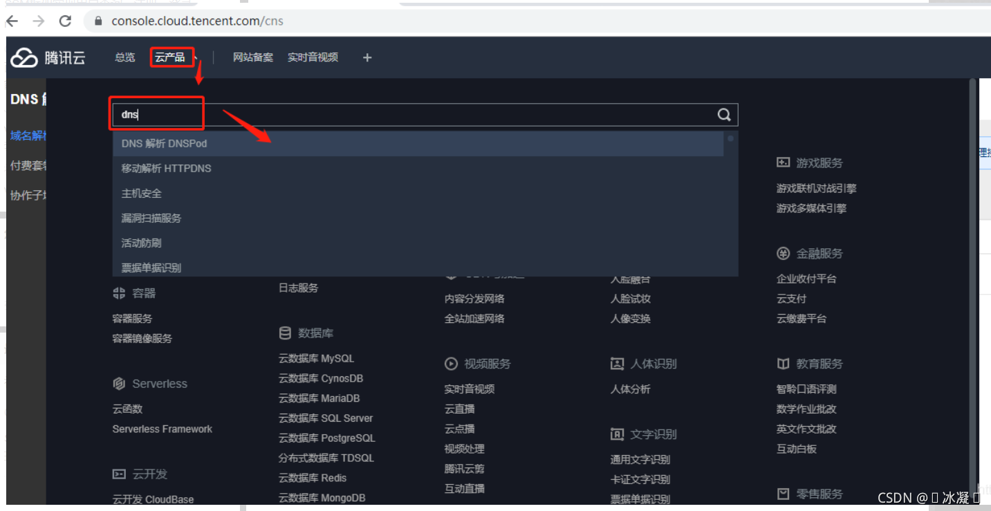The height and width of the screenshot is (511, 991).
Task: Click the 人体识别 category icon
Action: point(617,364)
